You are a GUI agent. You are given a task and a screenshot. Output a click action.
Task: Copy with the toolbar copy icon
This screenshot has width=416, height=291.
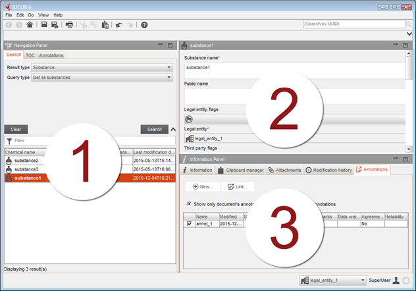[94, 25]
